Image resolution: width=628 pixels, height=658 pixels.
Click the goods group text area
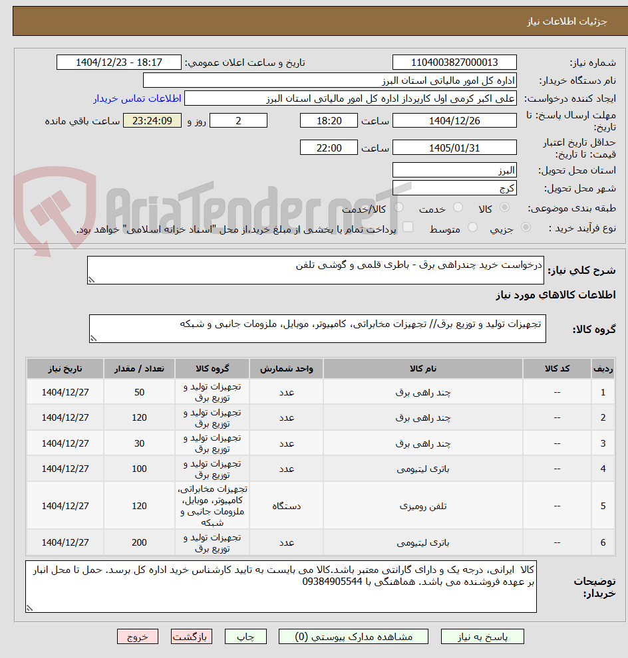click(x=317, y=328)
